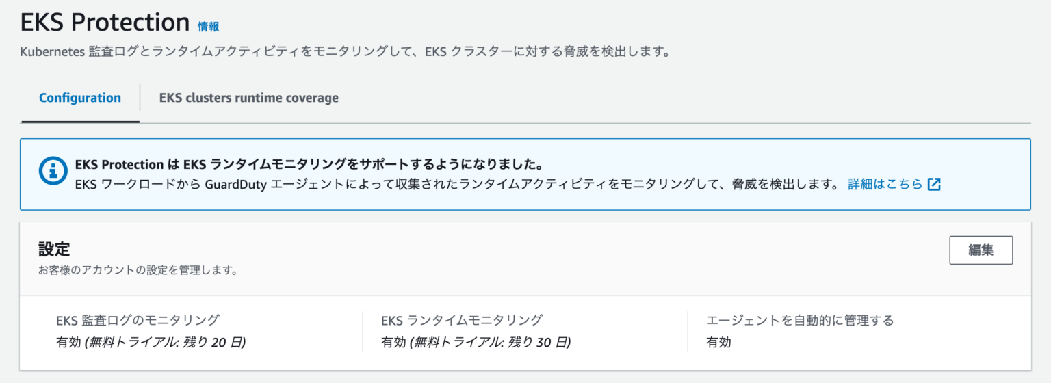Click the 編集 button
The width and height of the screenshot is (1051, 383).
point(981,250)
